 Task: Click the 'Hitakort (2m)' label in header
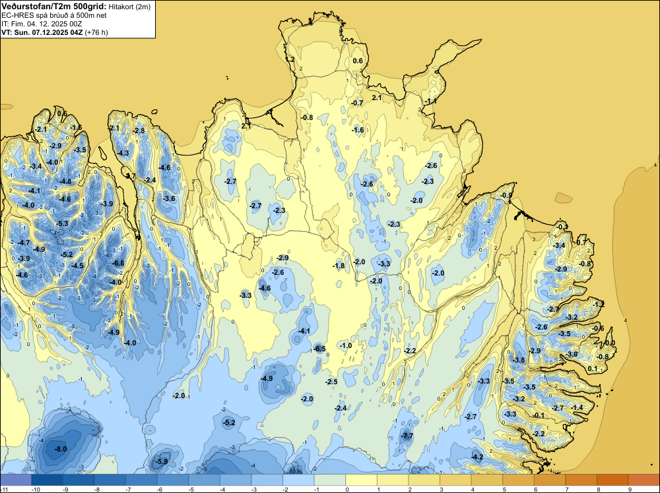point(129,7)
